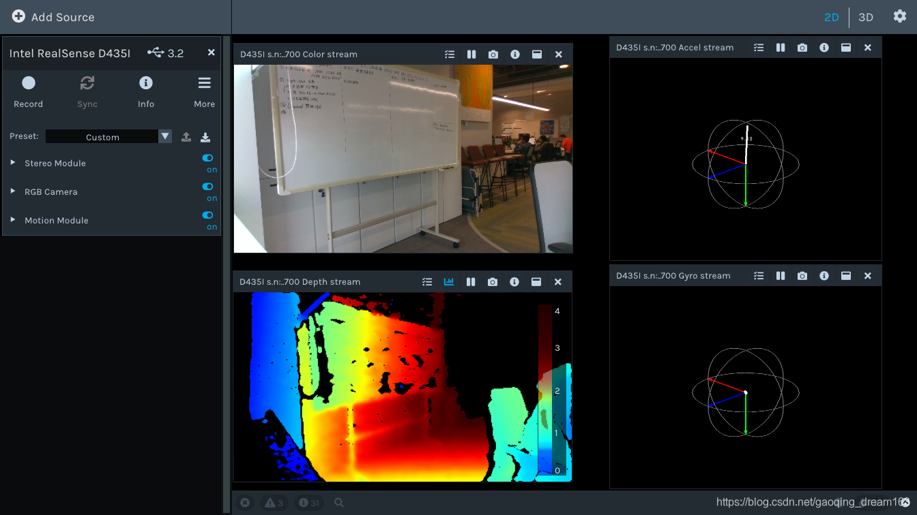Close the Accel stream
This screenshot has width=917, height=515.
point(868,48)
